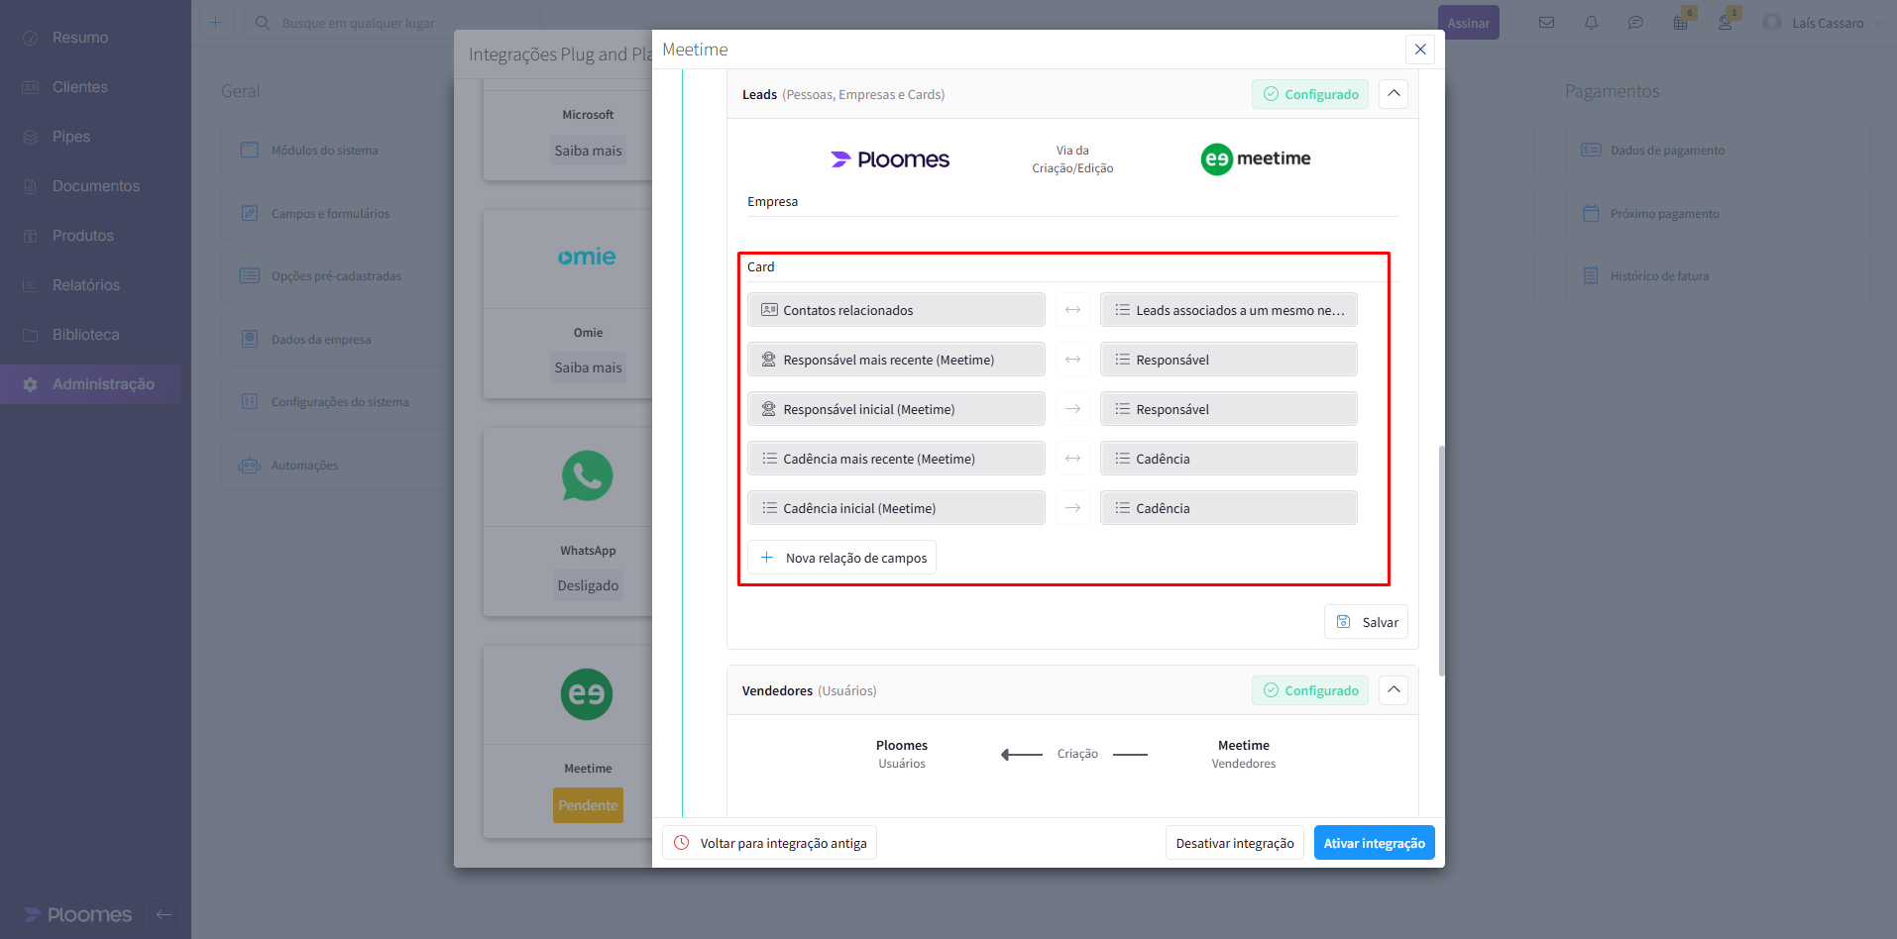
Task: Toggle sync direction for Contatos relacionados
Action: point(1072,310)
